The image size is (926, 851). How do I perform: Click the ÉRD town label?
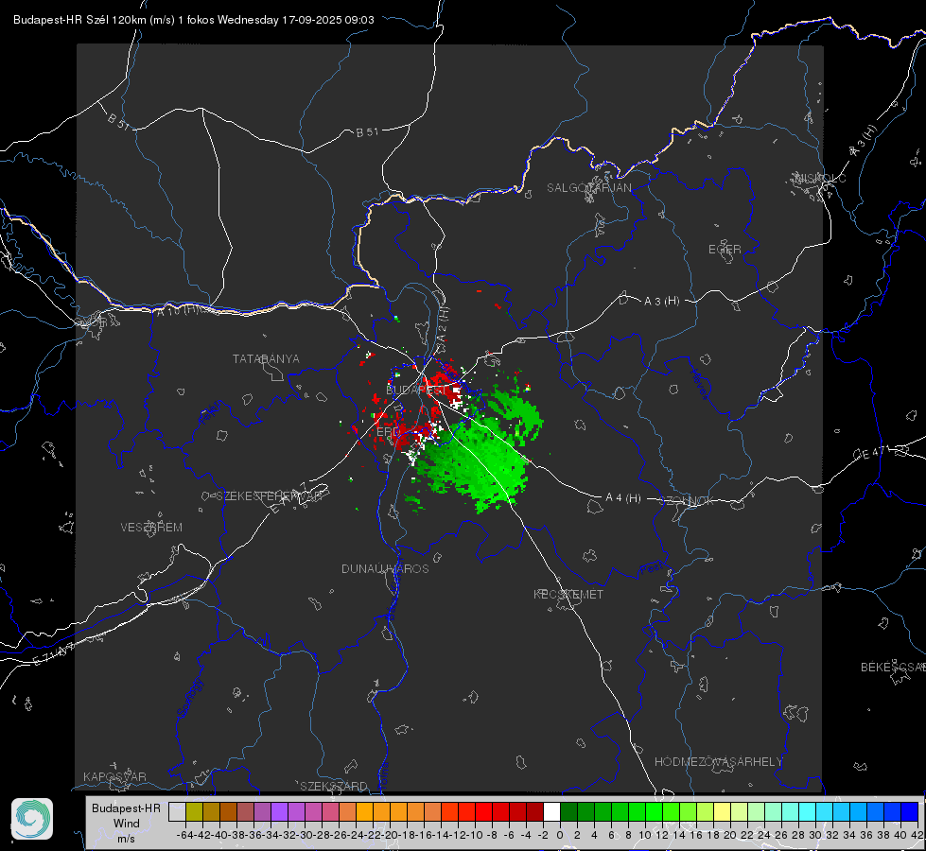click(388, 432)
